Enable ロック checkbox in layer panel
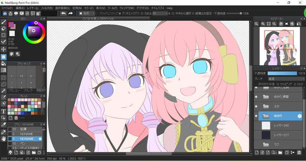Screen dimensions: 306x161 [295, 84]
